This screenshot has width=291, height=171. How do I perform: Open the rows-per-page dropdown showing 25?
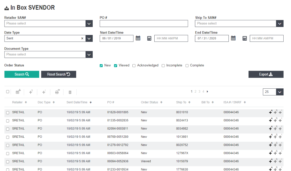(x=280, y=92)
